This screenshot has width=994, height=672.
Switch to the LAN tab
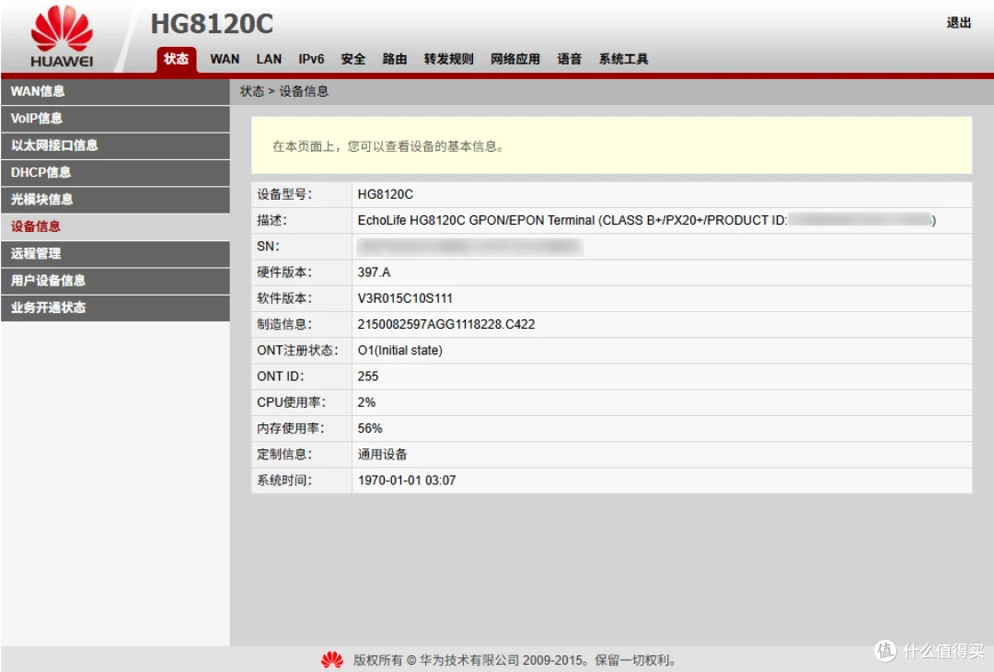269,60
